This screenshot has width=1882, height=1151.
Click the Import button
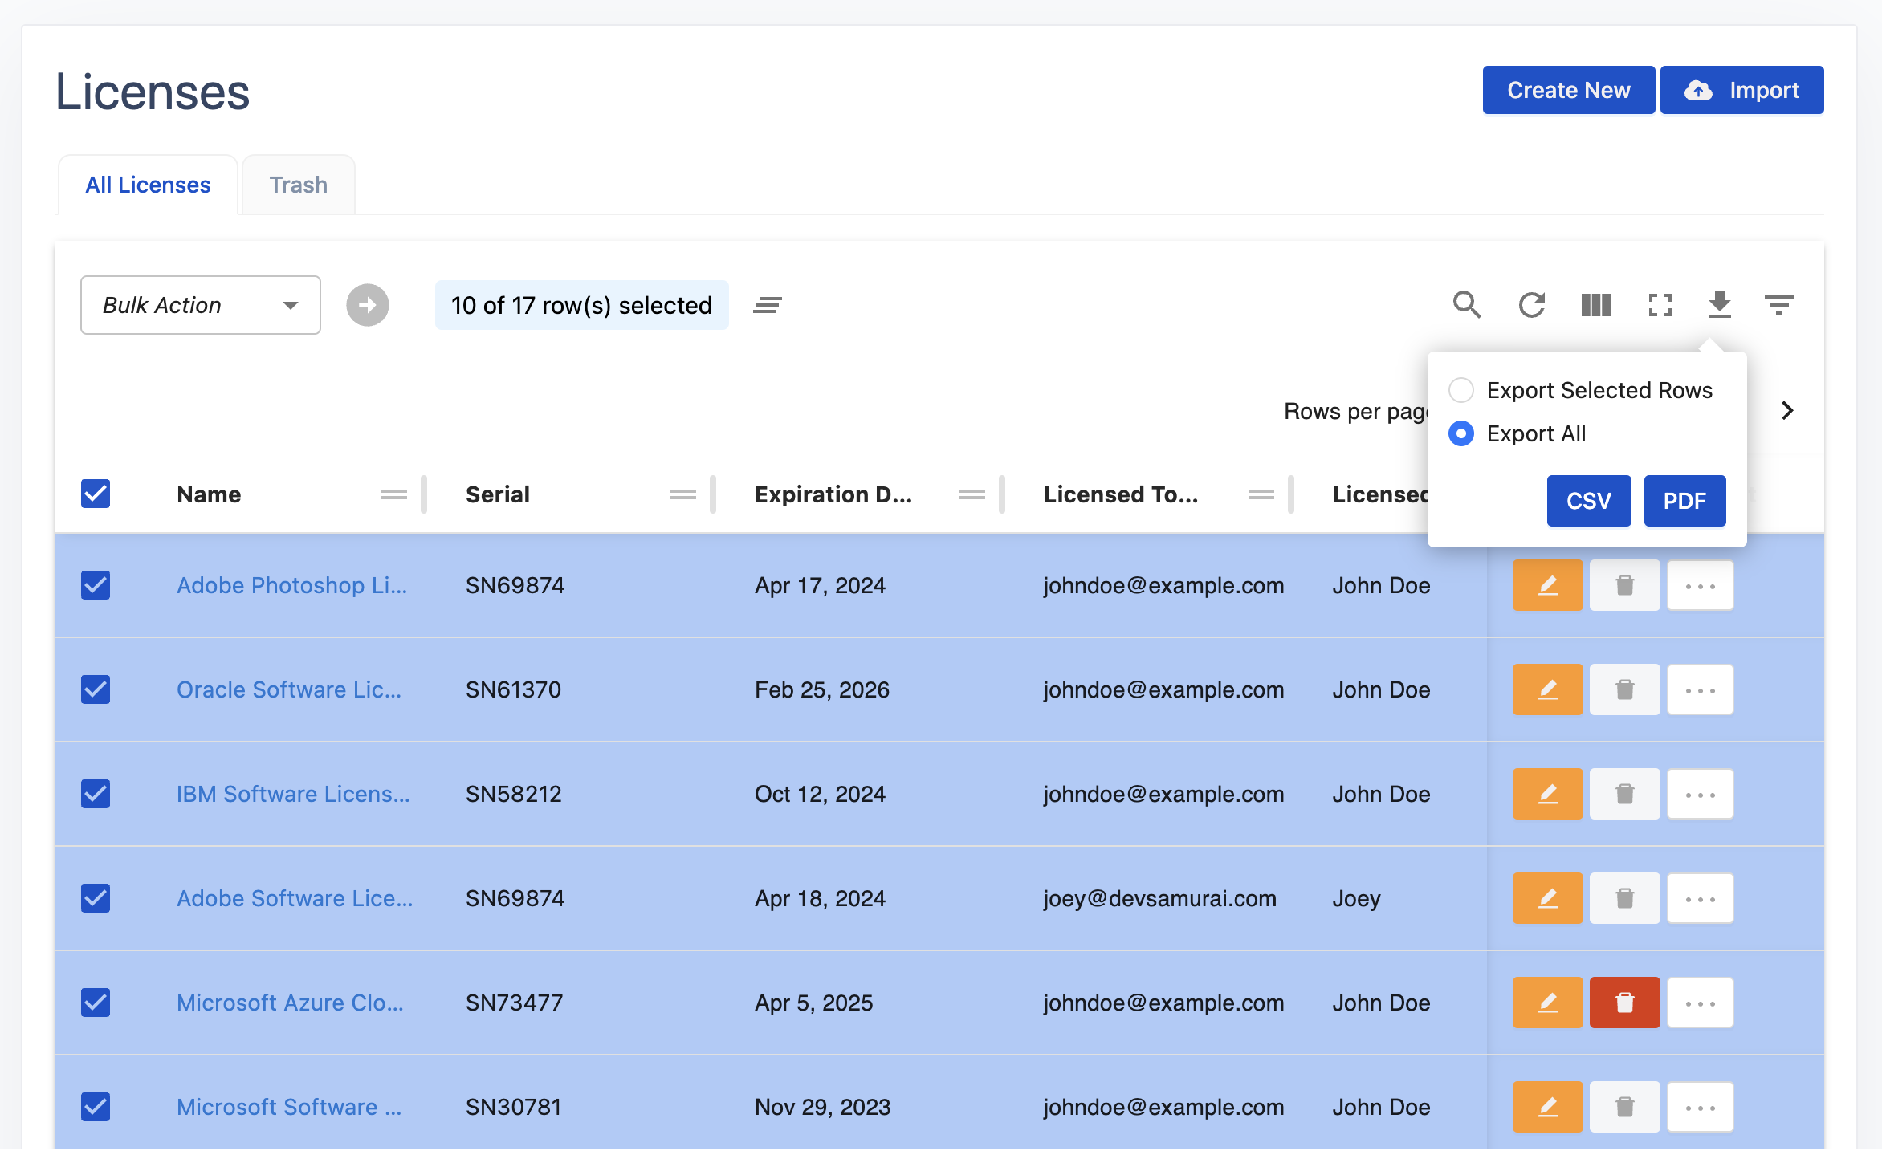pyautogui.click(x=1742, y=90)
